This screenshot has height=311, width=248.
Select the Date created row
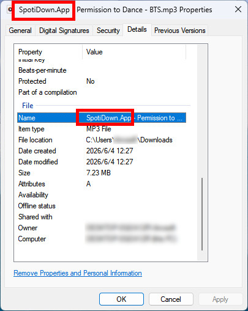click(x=102, y=151)
